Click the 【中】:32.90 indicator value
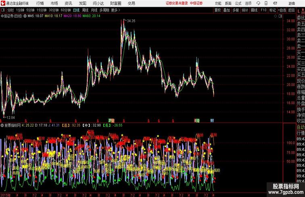Image resolution: width=305 pixels, height=197 pixels. 92,125
